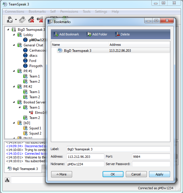Screen dimensions: 183x193
Task: Click Team 2 icon under Booked Server
Action: pyautogui.click(x=25, y=118)
